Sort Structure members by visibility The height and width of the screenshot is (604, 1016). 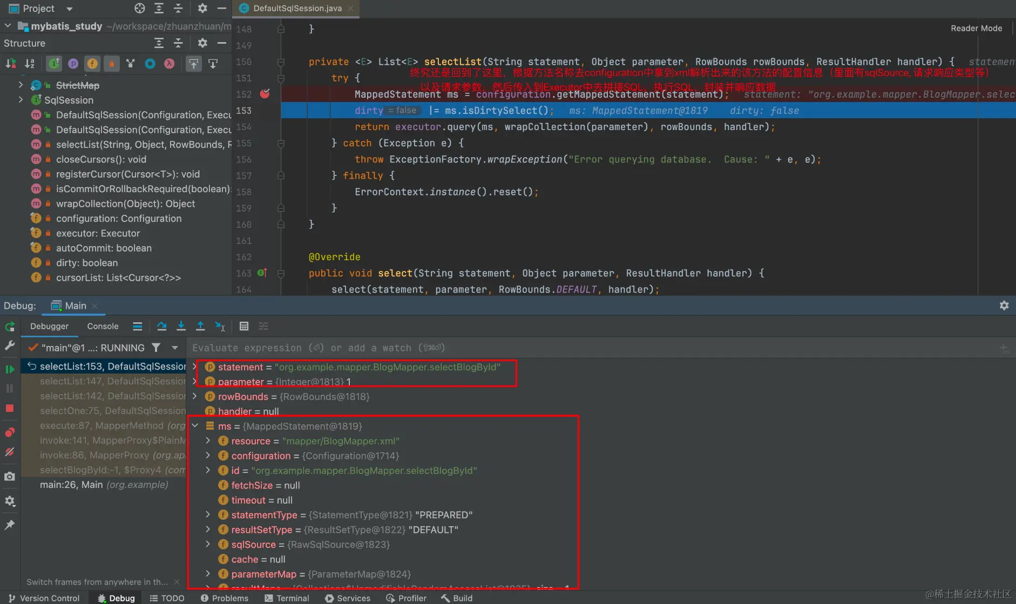pos(11,64)
